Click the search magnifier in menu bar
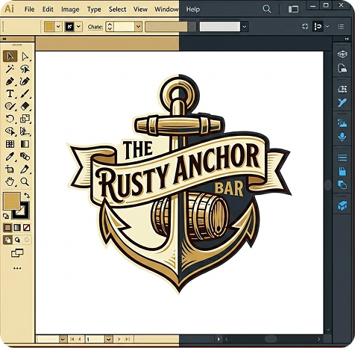 [x=267, y=9]
